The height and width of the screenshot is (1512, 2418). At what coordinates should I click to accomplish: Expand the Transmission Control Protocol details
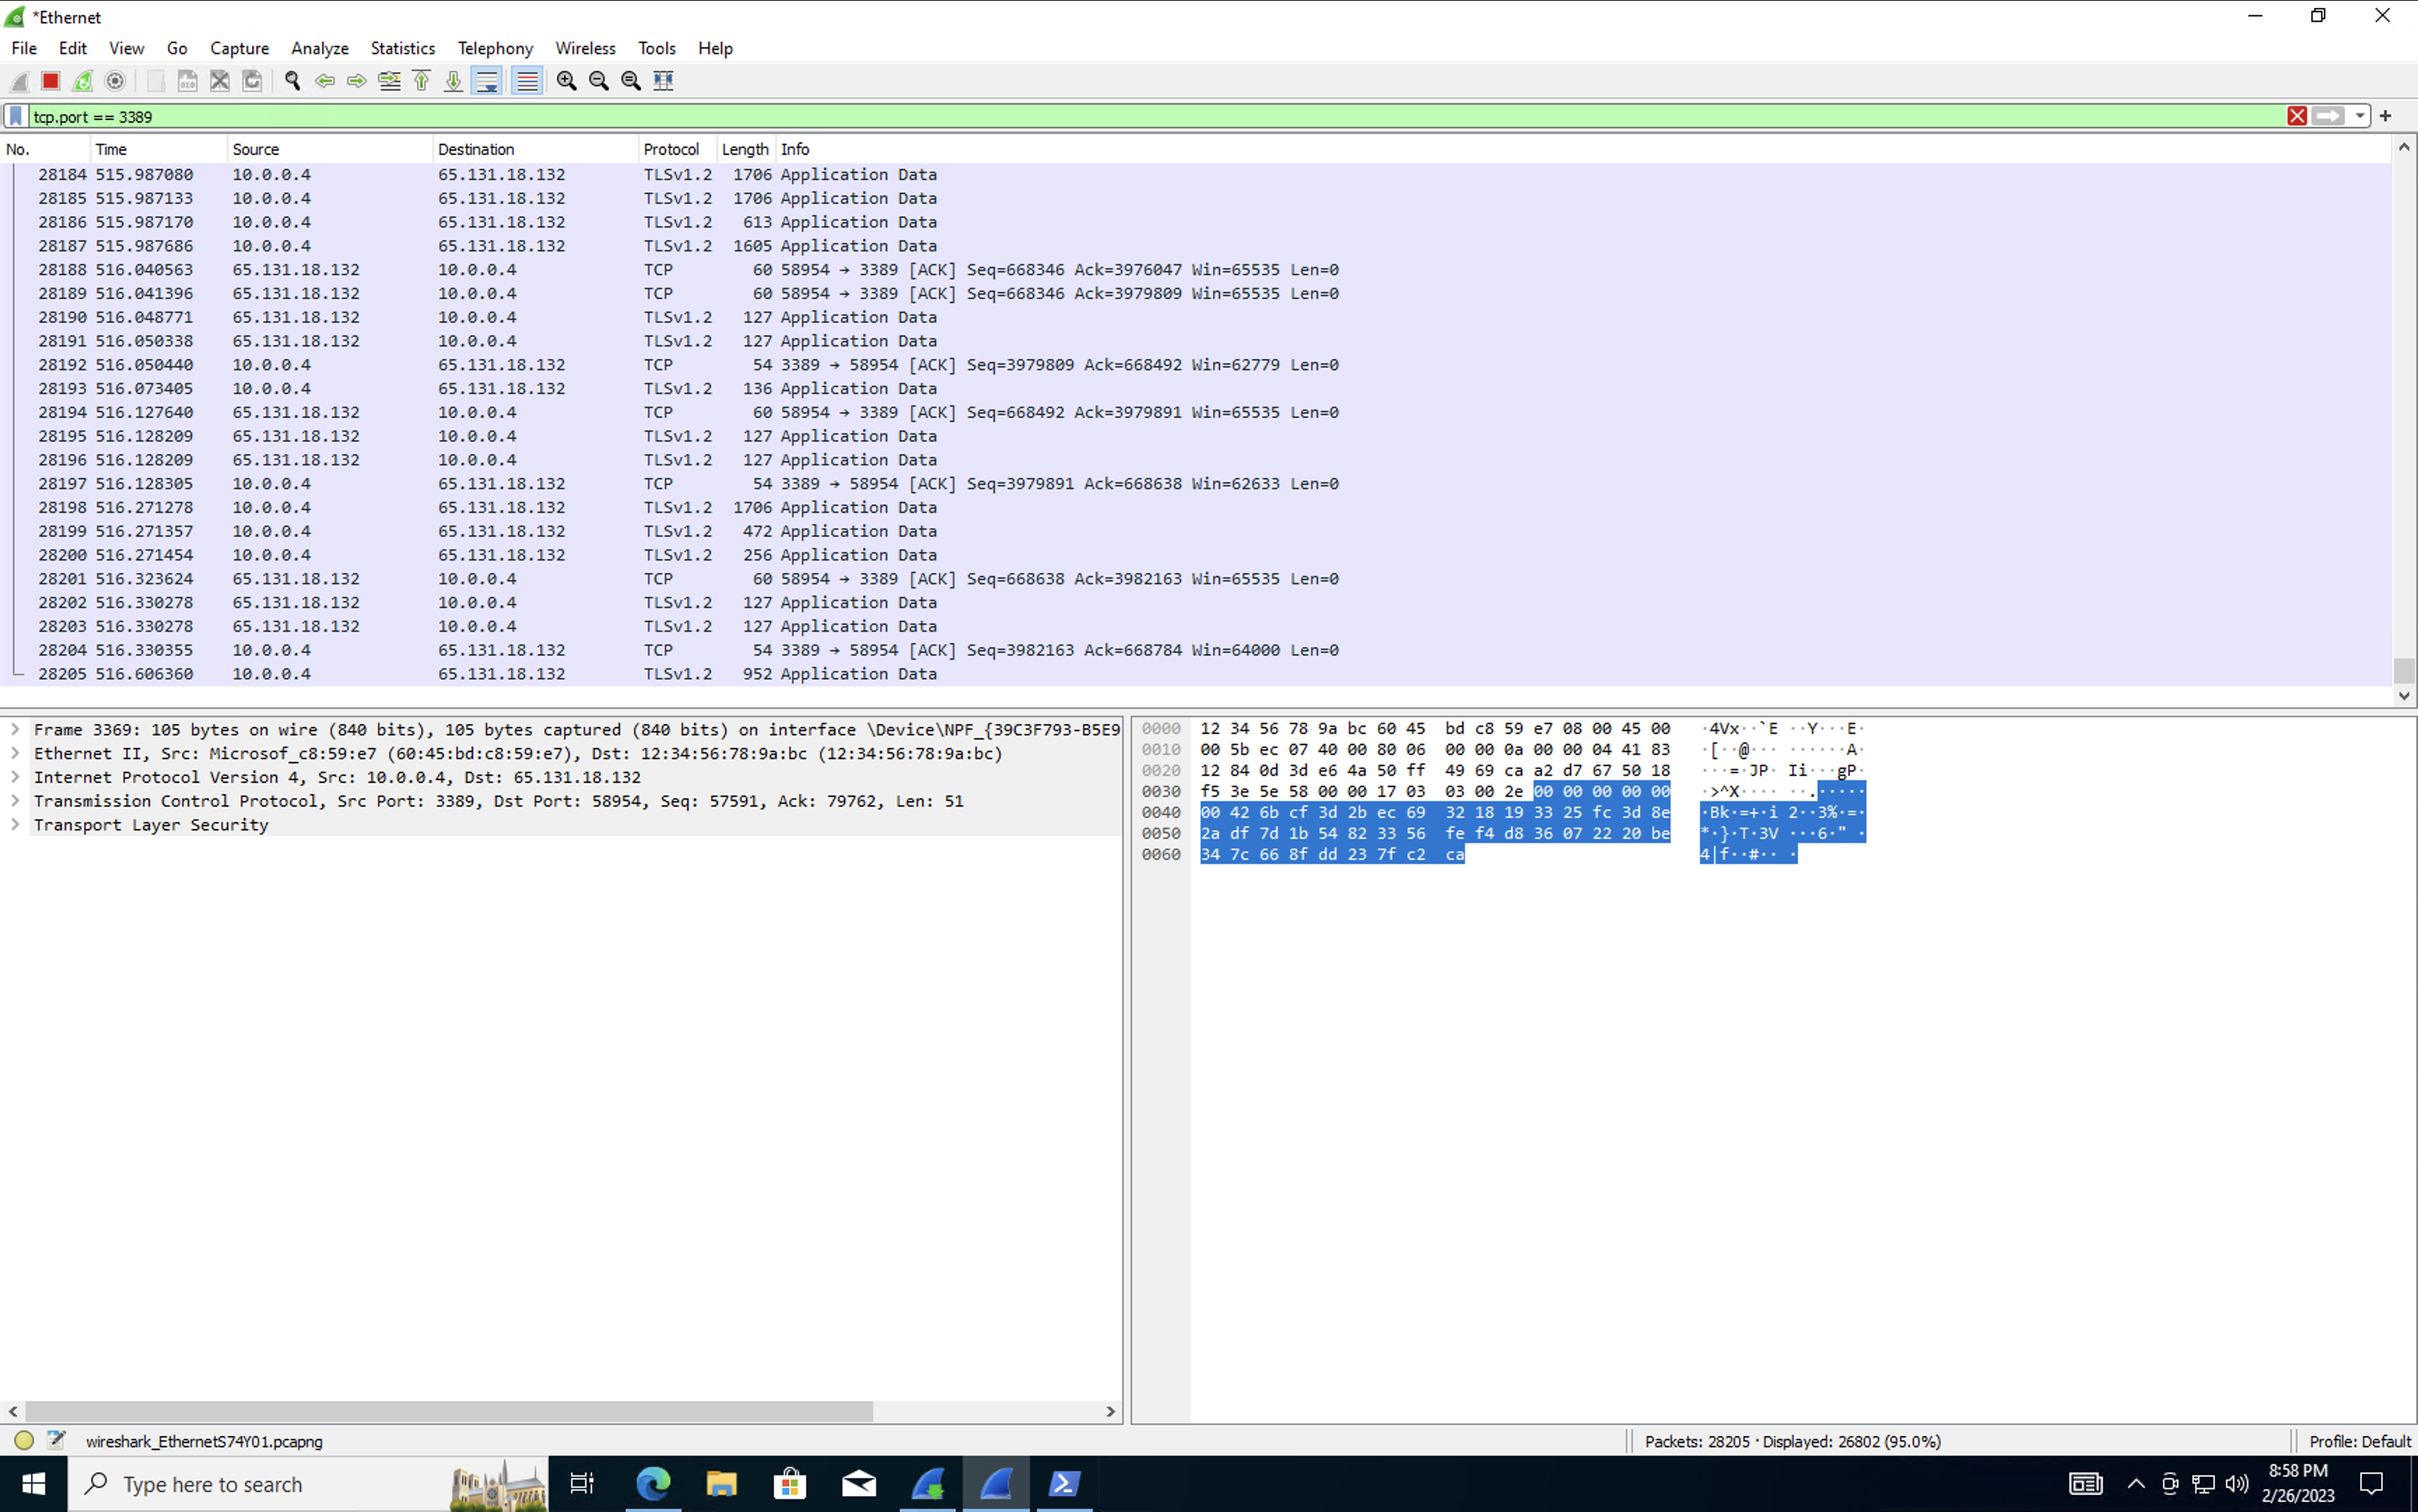14,800
